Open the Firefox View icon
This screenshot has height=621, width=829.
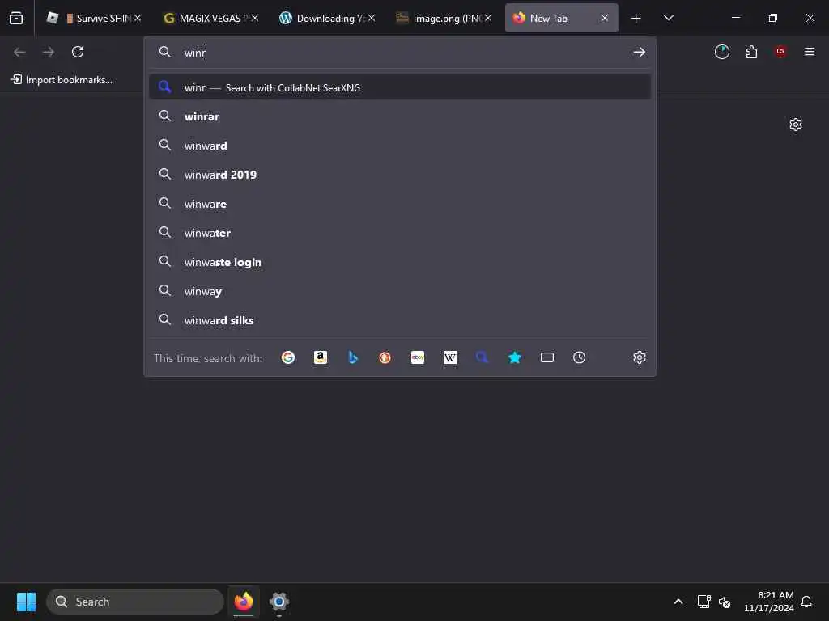pos(16,18)
